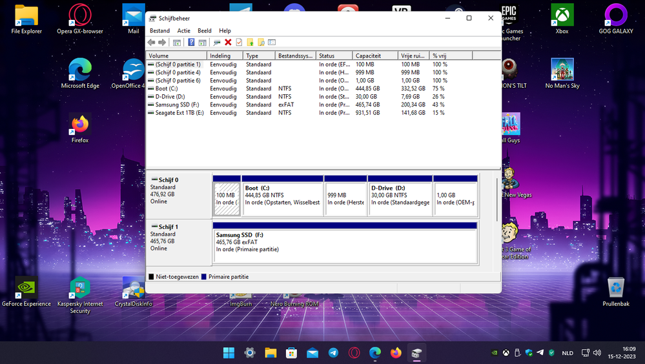The image size is (645, 364).
Task: Select the Prullenbak recycle bin icon
Action: 615,291
